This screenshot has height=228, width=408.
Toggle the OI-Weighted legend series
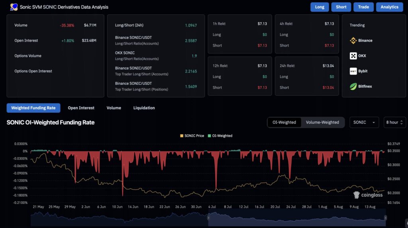coord(220,136)
